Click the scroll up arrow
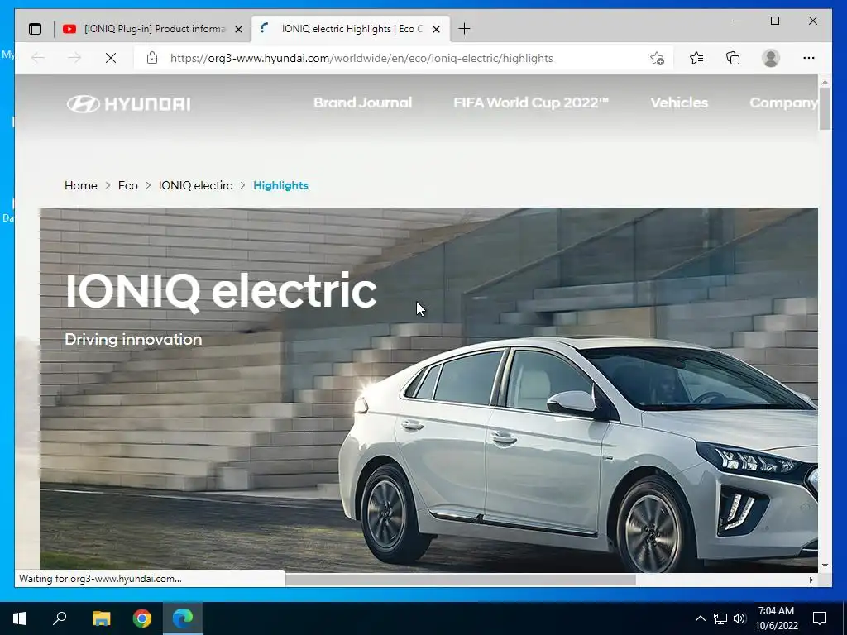Viewport: 847px width, 635px height. pyautogui.click(x=825, y=82)
